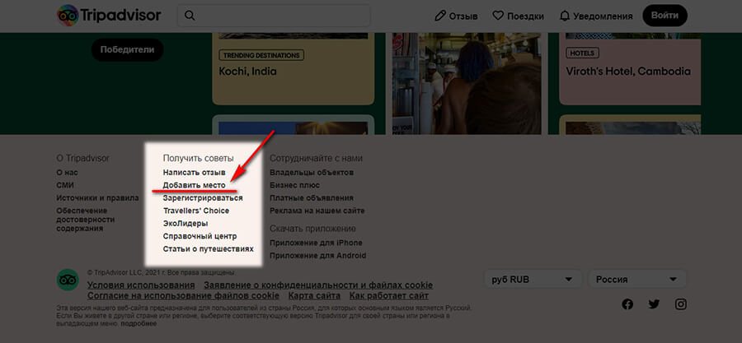Open Приложение для iPhone link
Image resolution: width=742 pixels, height=343 pixels.
(x=316, y=243)
